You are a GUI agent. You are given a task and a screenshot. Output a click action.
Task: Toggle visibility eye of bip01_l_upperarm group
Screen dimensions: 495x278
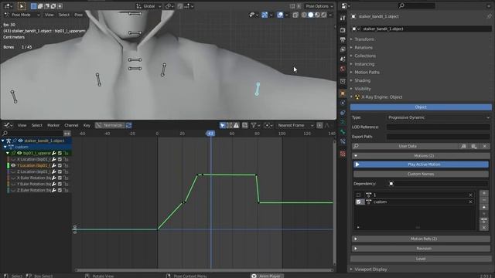click(19, 153)
